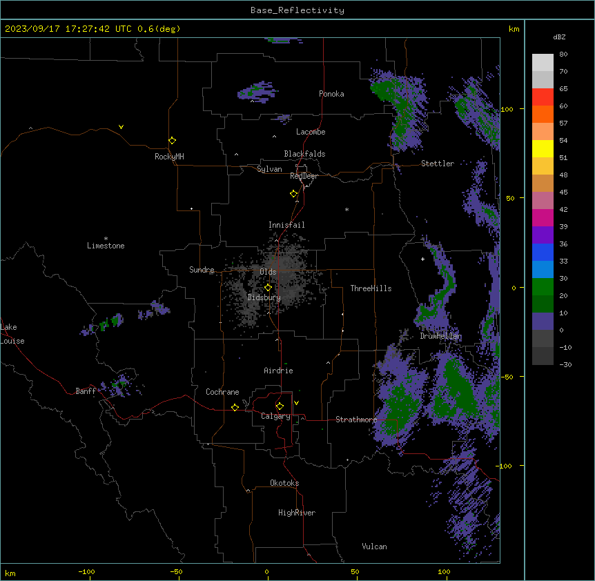Pick the orange 60 dBZ legend swatch
The image size is (595, 581).
[543, 114]
